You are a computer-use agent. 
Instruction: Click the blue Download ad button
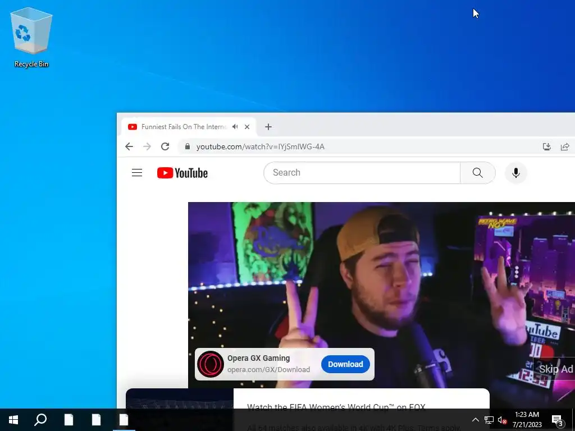345,364
